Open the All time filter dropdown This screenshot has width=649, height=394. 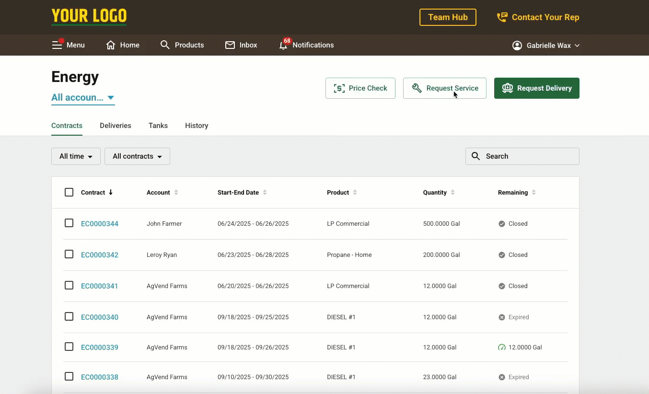click(x=76, y=156)
